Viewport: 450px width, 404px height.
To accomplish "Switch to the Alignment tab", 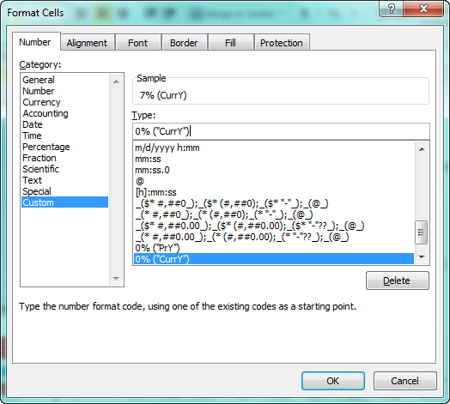I will (87, 43).
